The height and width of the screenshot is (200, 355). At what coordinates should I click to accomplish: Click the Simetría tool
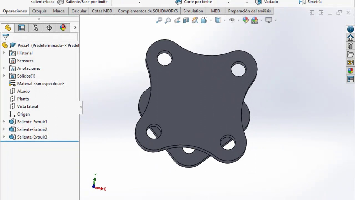click(310, 2)
